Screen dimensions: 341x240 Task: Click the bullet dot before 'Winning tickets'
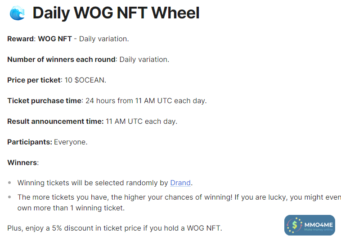coord(9,183)
